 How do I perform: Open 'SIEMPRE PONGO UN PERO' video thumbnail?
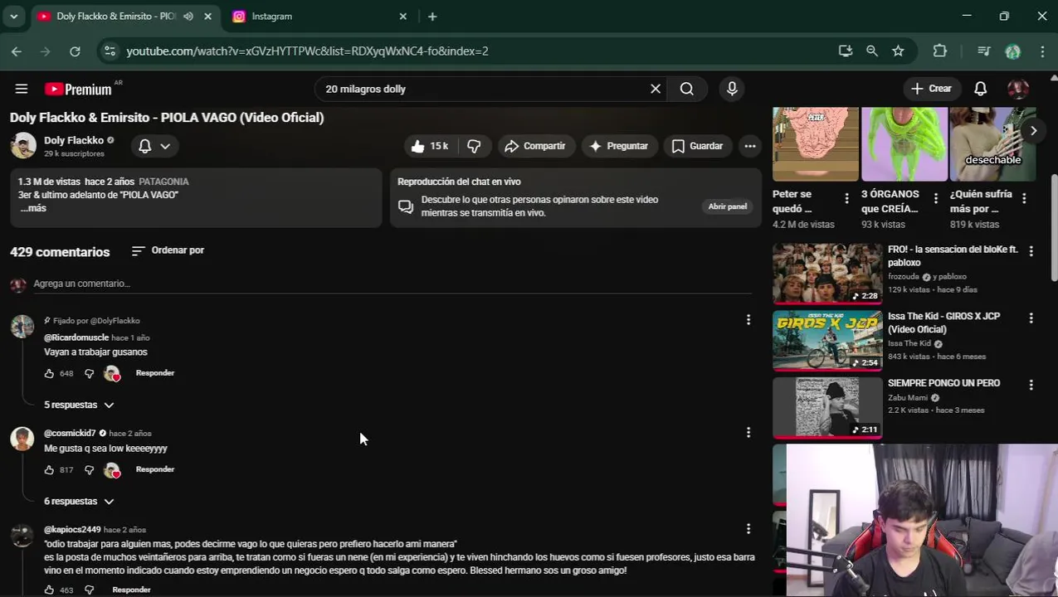coord(827,407)
